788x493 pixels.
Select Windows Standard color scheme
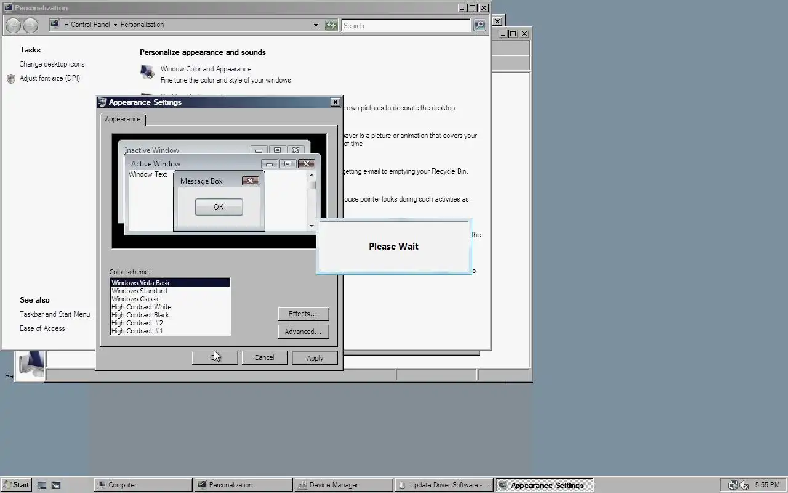click(170, 291)
